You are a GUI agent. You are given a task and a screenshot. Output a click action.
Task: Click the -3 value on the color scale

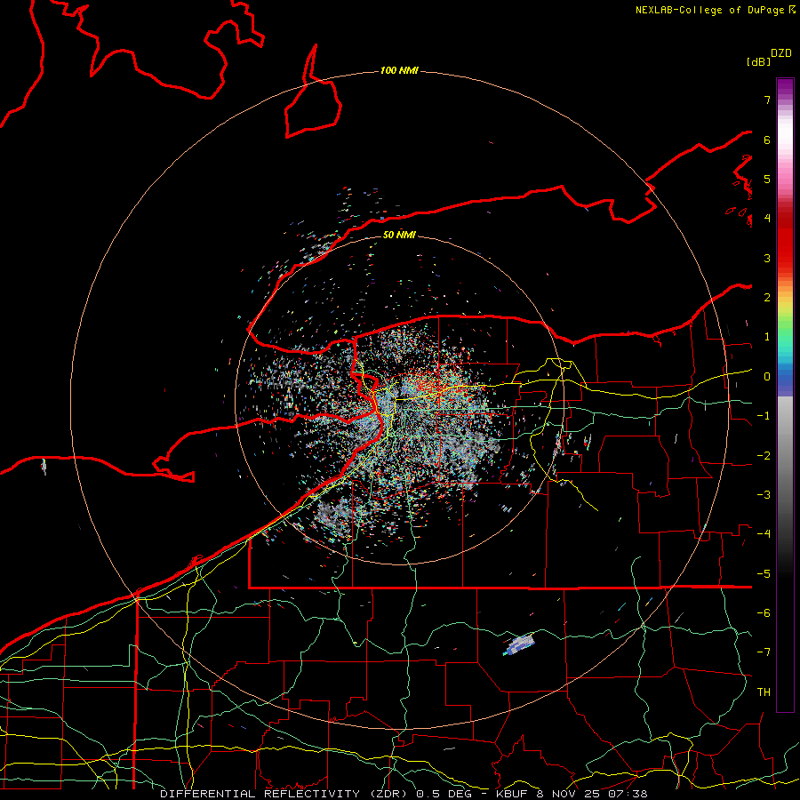(764, 495)
